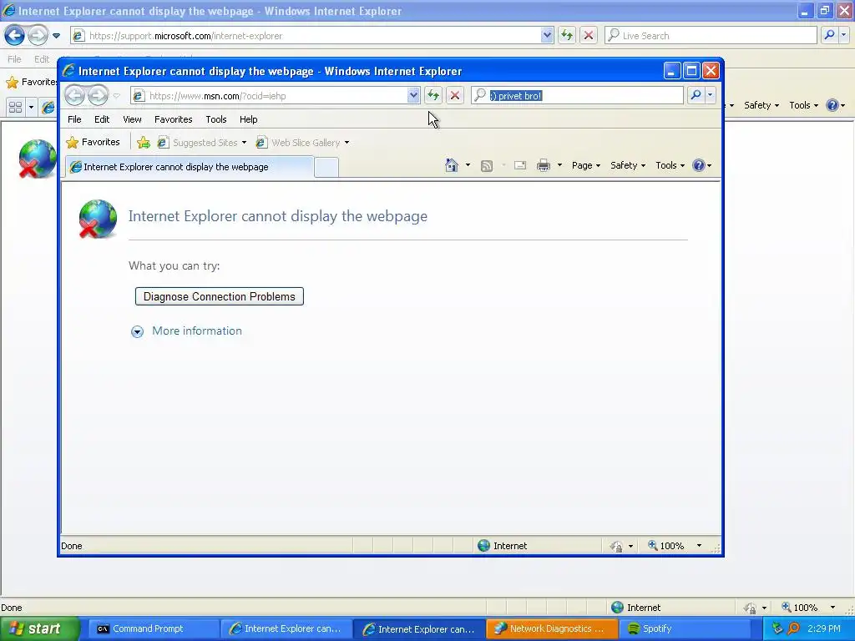Click the RSS Feeds icon
Image resolution: width=855 pixels, height=641 pixels.
(487, 166)
